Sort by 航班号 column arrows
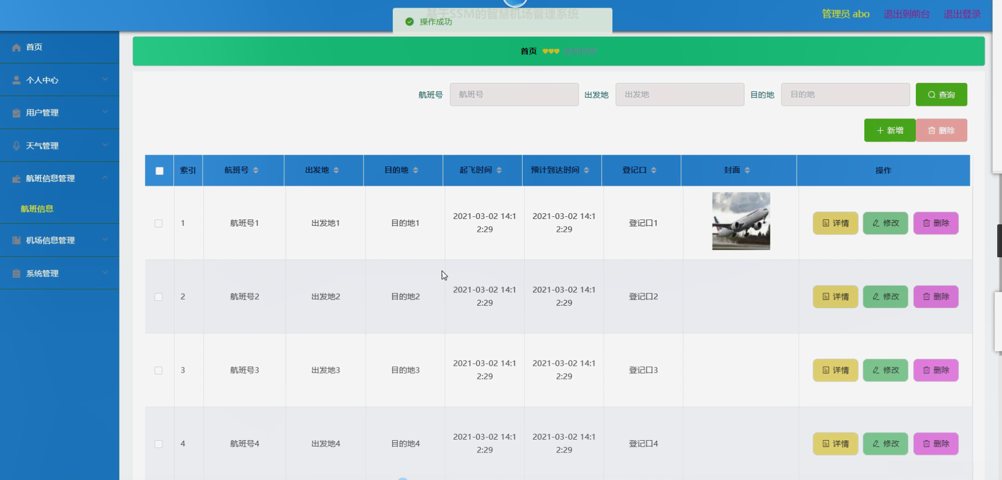Image resolution: width=1002 pixels, height=480 pixels. point(256,170)
